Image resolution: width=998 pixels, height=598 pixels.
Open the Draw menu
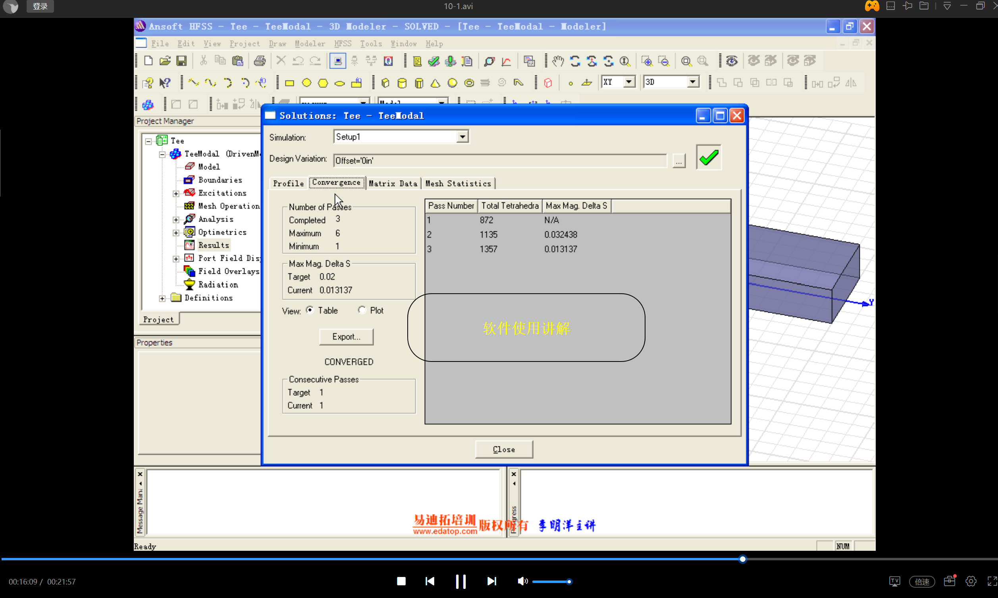pyautogui.click(x=277, y=44)
